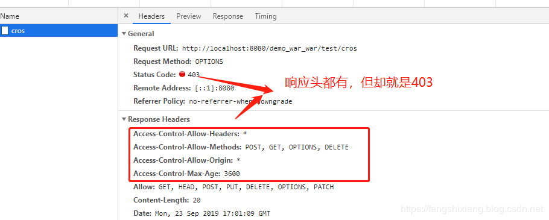
Task: Collapse the General section triangle
Action: tap(124, 34)
